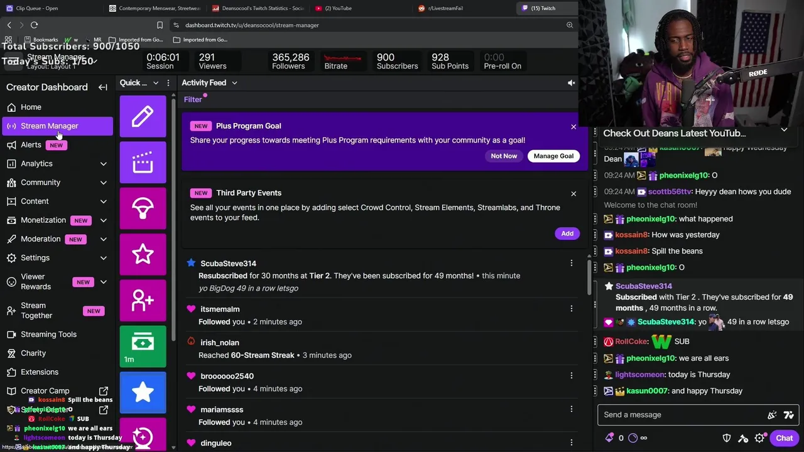The height and width of the screenshot is (452, 804).
Task: Click the browser zoom magnifier icon
Action: [x=570, y=25]
